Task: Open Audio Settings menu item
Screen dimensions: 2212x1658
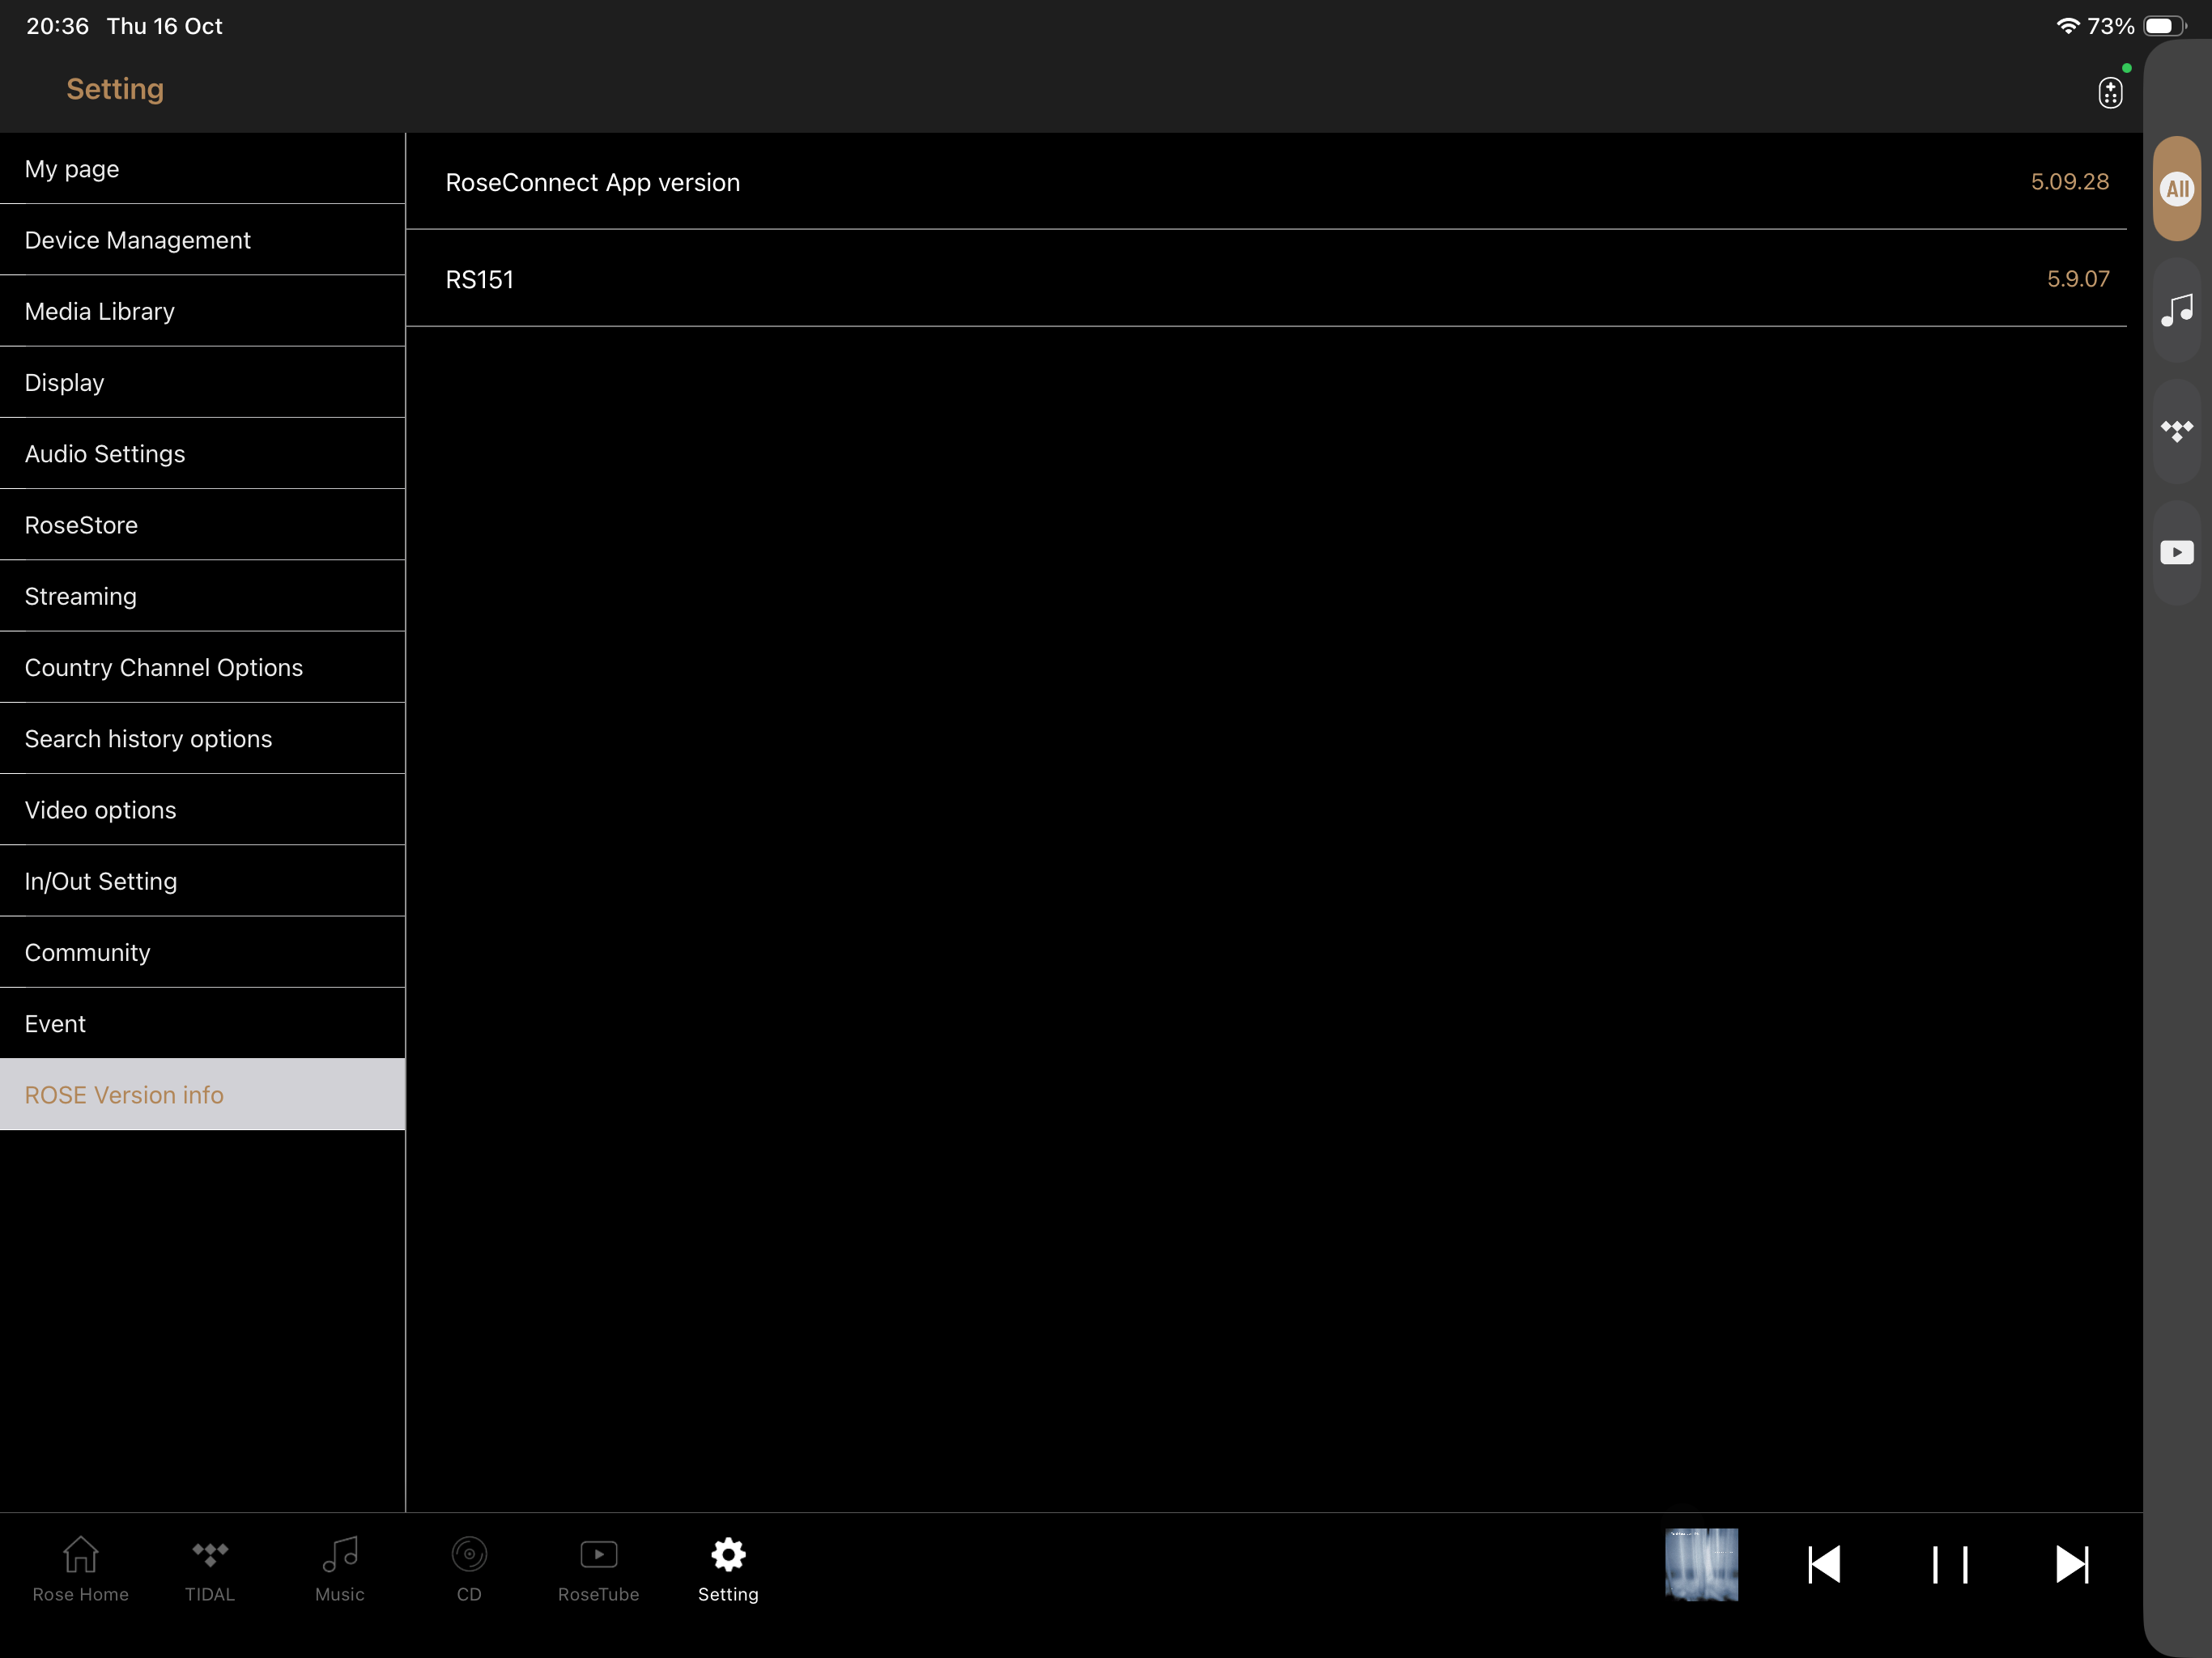Action: [202, 454]
